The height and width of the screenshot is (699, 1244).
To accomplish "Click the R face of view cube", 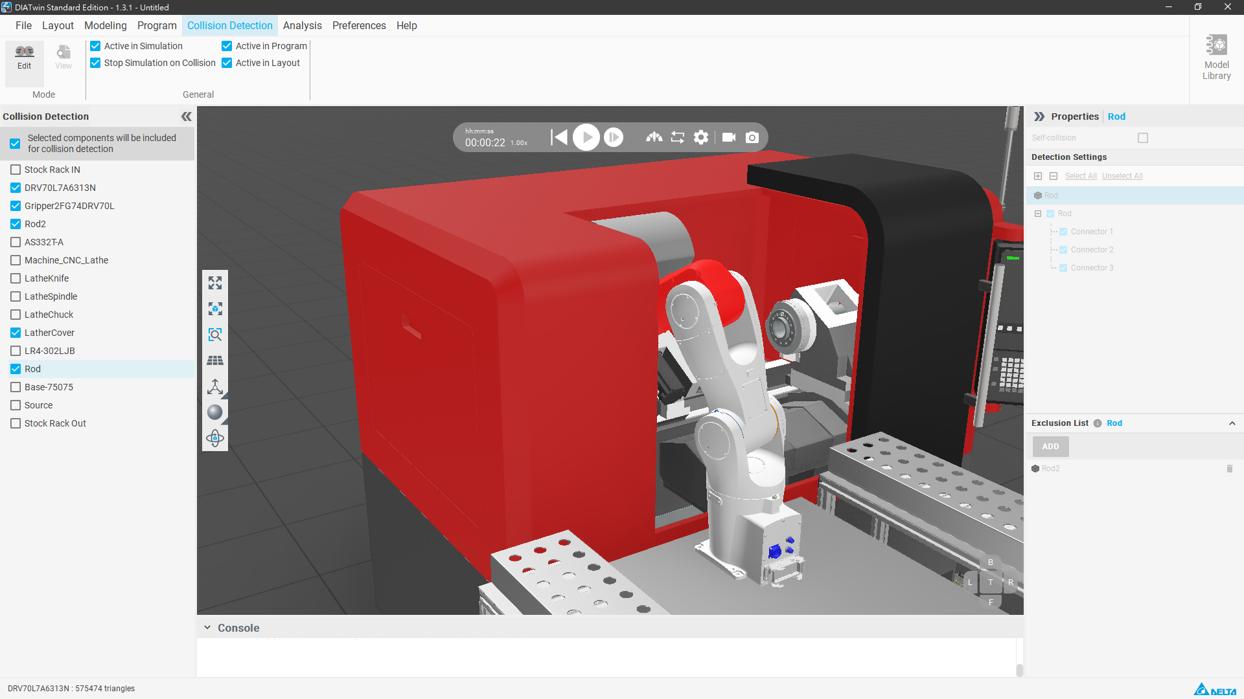I will 1011,582.
